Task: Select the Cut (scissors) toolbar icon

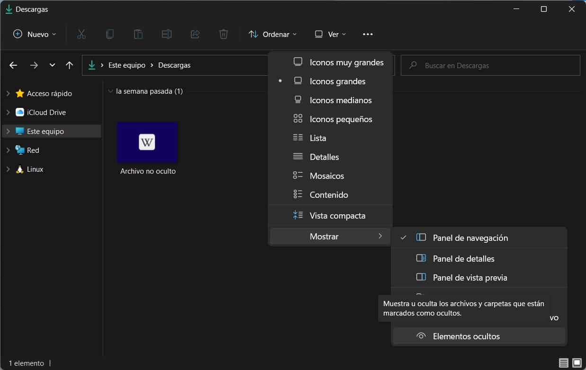Action: [81, 34]
